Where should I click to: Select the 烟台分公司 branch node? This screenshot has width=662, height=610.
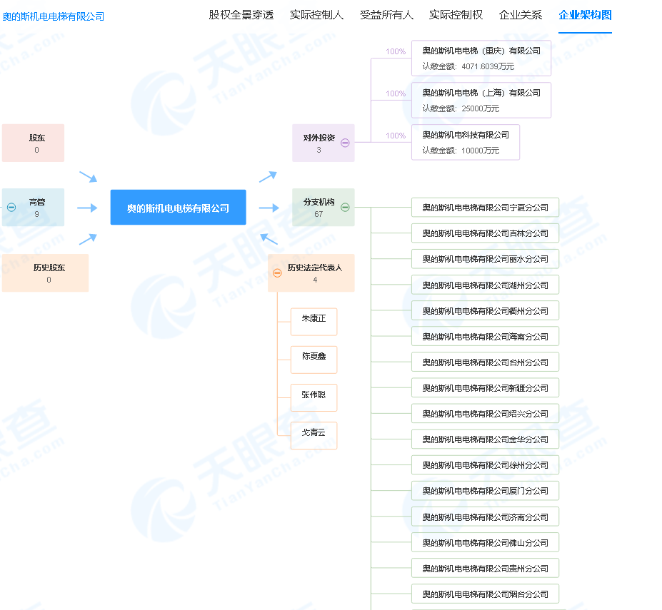pos(485,594)
